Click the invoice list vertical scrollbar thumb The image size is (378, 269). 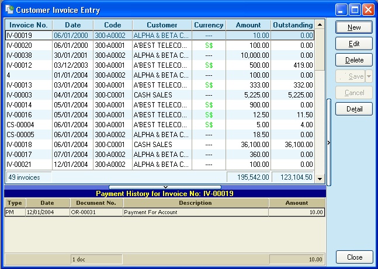320,50
